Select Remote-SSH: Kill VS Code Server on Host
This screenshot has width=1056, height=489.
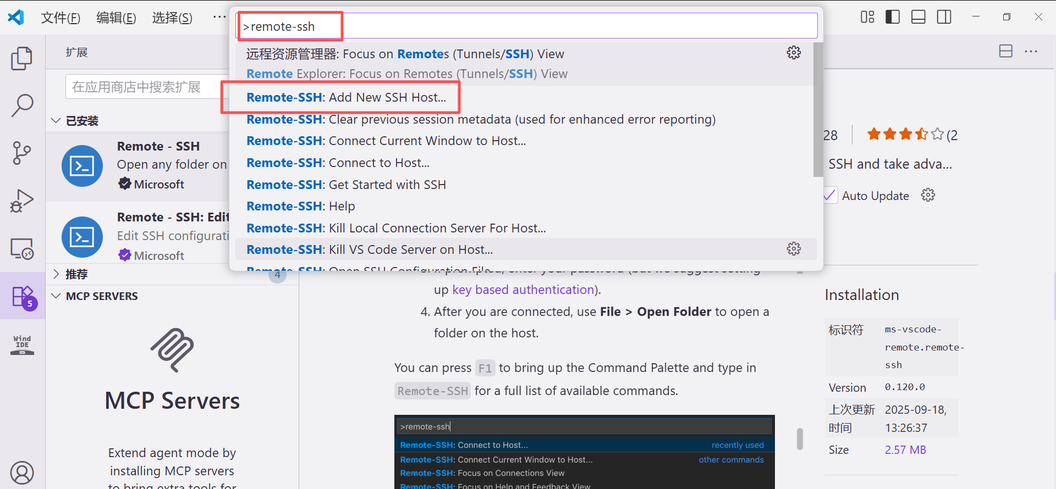[x=526, y=249]
